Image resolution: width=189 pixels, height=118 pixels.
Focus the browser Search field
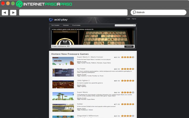pyautogui.click(x=158, y=12)
